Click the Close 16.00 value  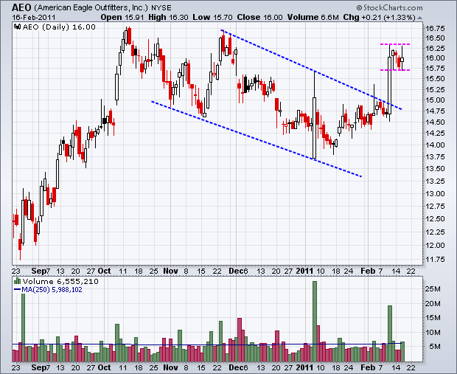coord(259,17)
